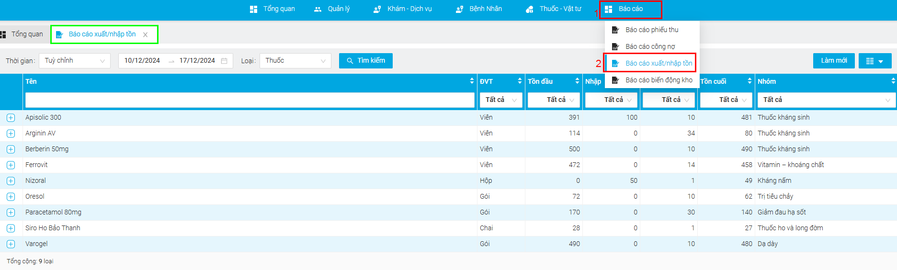Click the start date 10/12/2024

click(142, 61)
